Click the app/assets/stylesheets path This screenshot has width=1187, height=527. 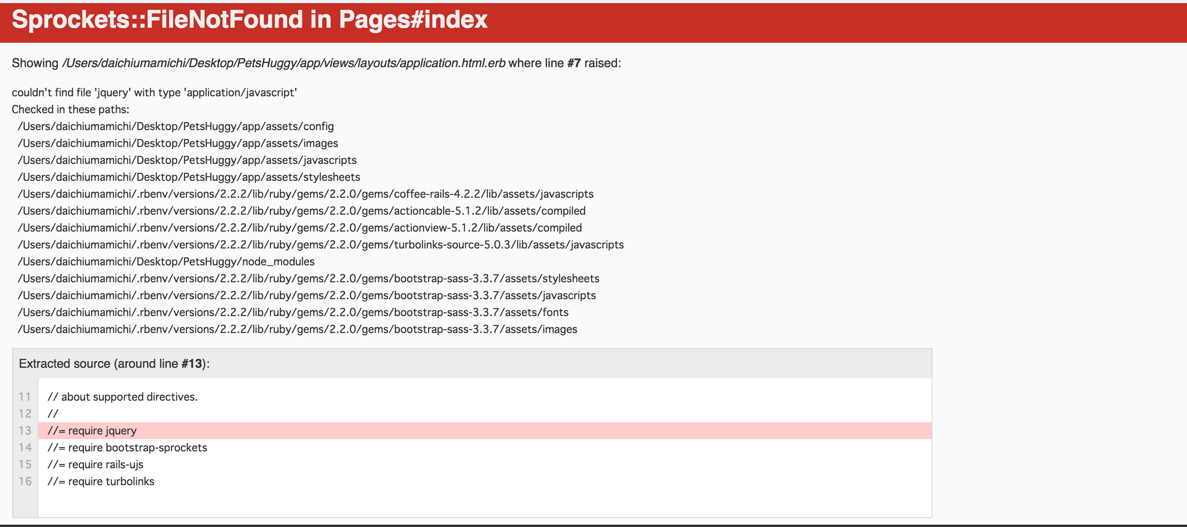point(189,177)
